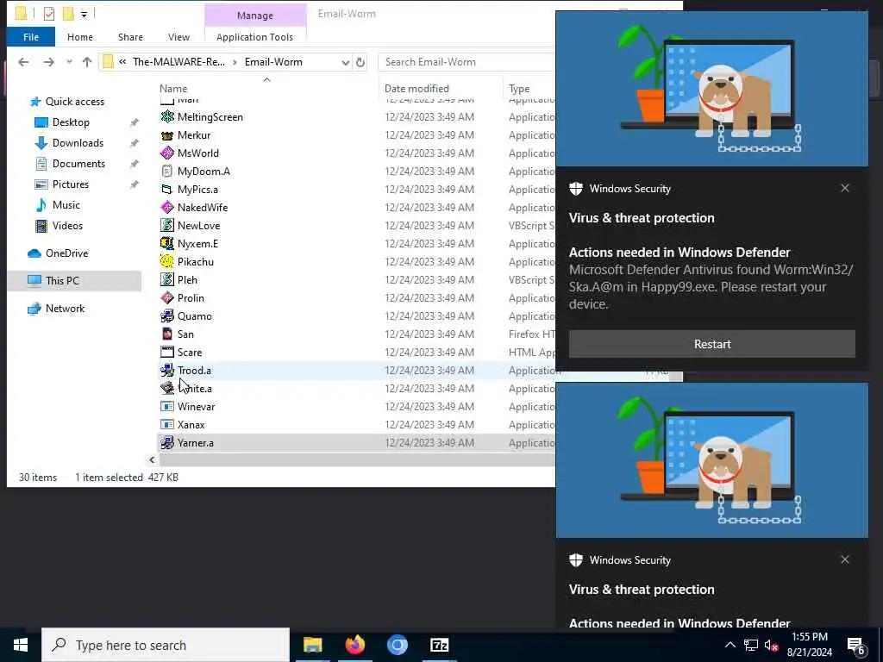Select the MyDoom.A file icon
This screenshot has width=883, height=662.
pos(167,172)
